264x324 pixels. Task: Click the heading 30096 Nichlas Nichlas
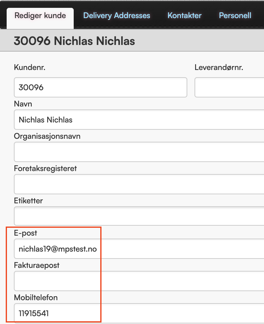pos(75,41)
